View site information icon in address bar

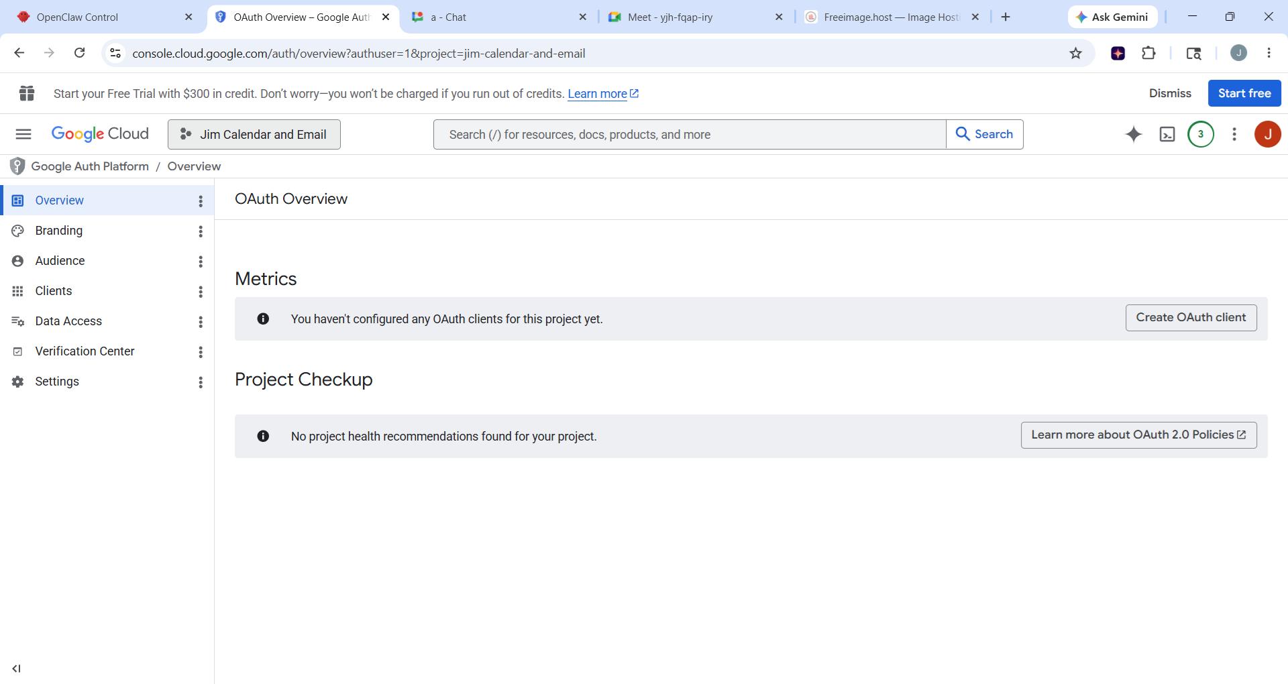(115, 53)
